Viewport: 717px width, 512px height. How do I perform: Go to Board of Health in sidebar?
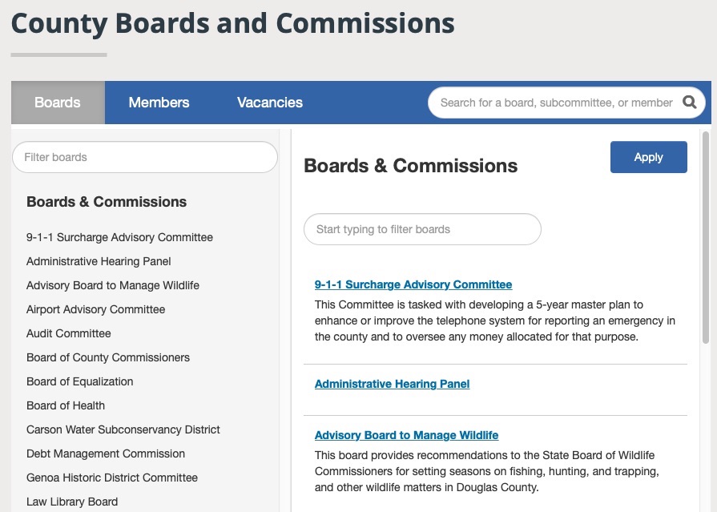pos(66,405)
